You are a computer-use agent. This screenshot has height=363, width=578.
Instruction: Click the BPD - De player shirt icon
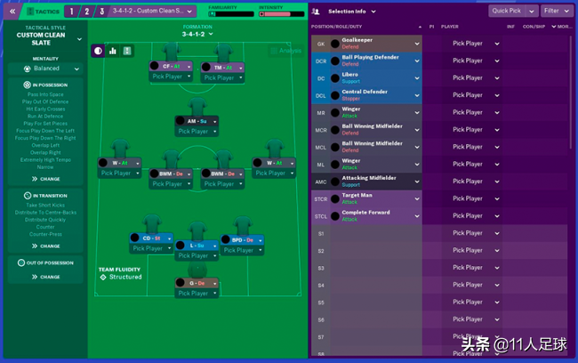pos(243,226)
